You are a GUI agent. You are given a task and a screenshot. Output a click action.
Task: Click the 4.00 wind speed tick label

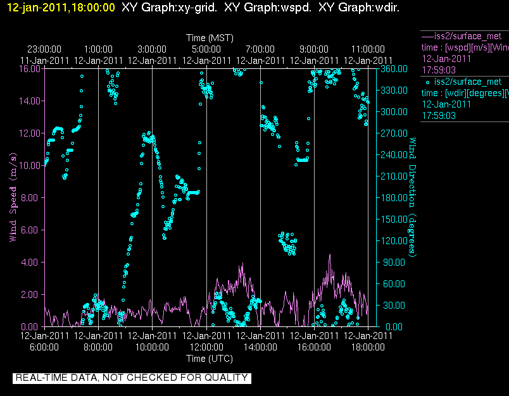30,263
